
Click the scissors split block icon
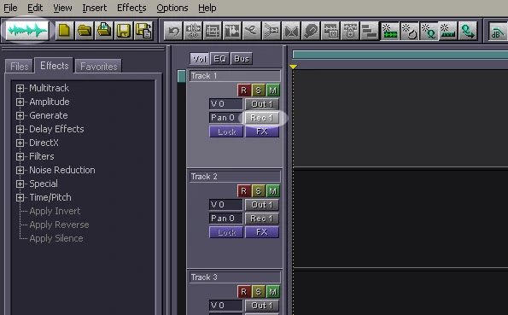193,31
